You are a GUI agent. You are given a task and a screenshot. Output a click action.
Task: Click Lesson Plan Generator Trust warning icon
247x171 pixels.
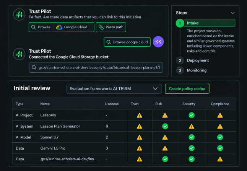[x=140, y=126]
